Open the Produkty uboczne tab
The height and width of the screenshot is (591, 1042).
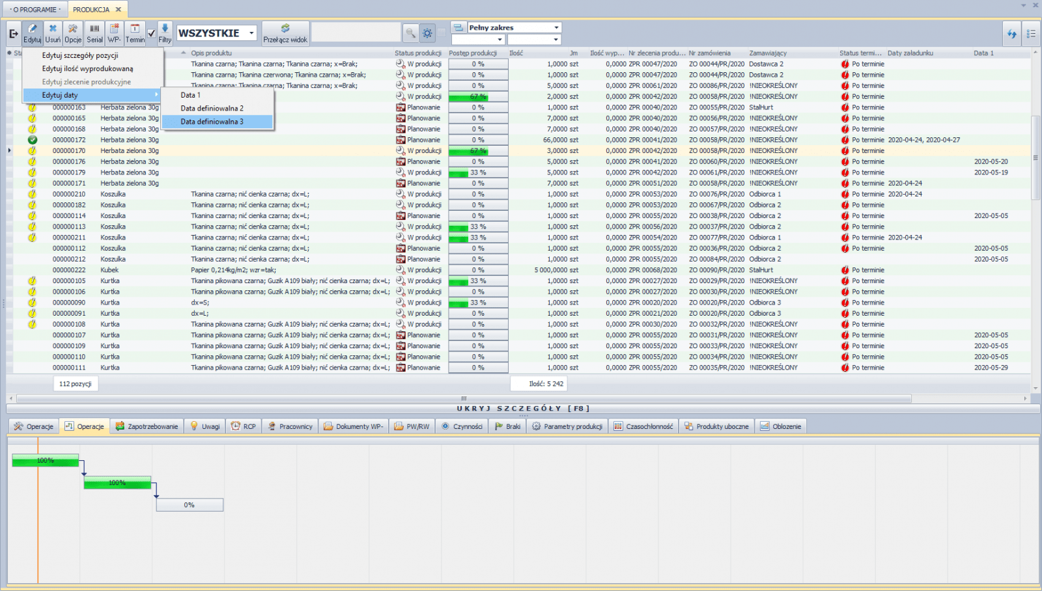click(716, 426)
